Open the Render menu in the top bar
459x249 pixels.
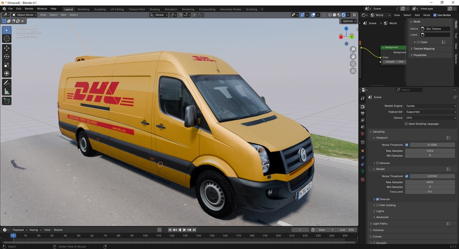[29, 9]
